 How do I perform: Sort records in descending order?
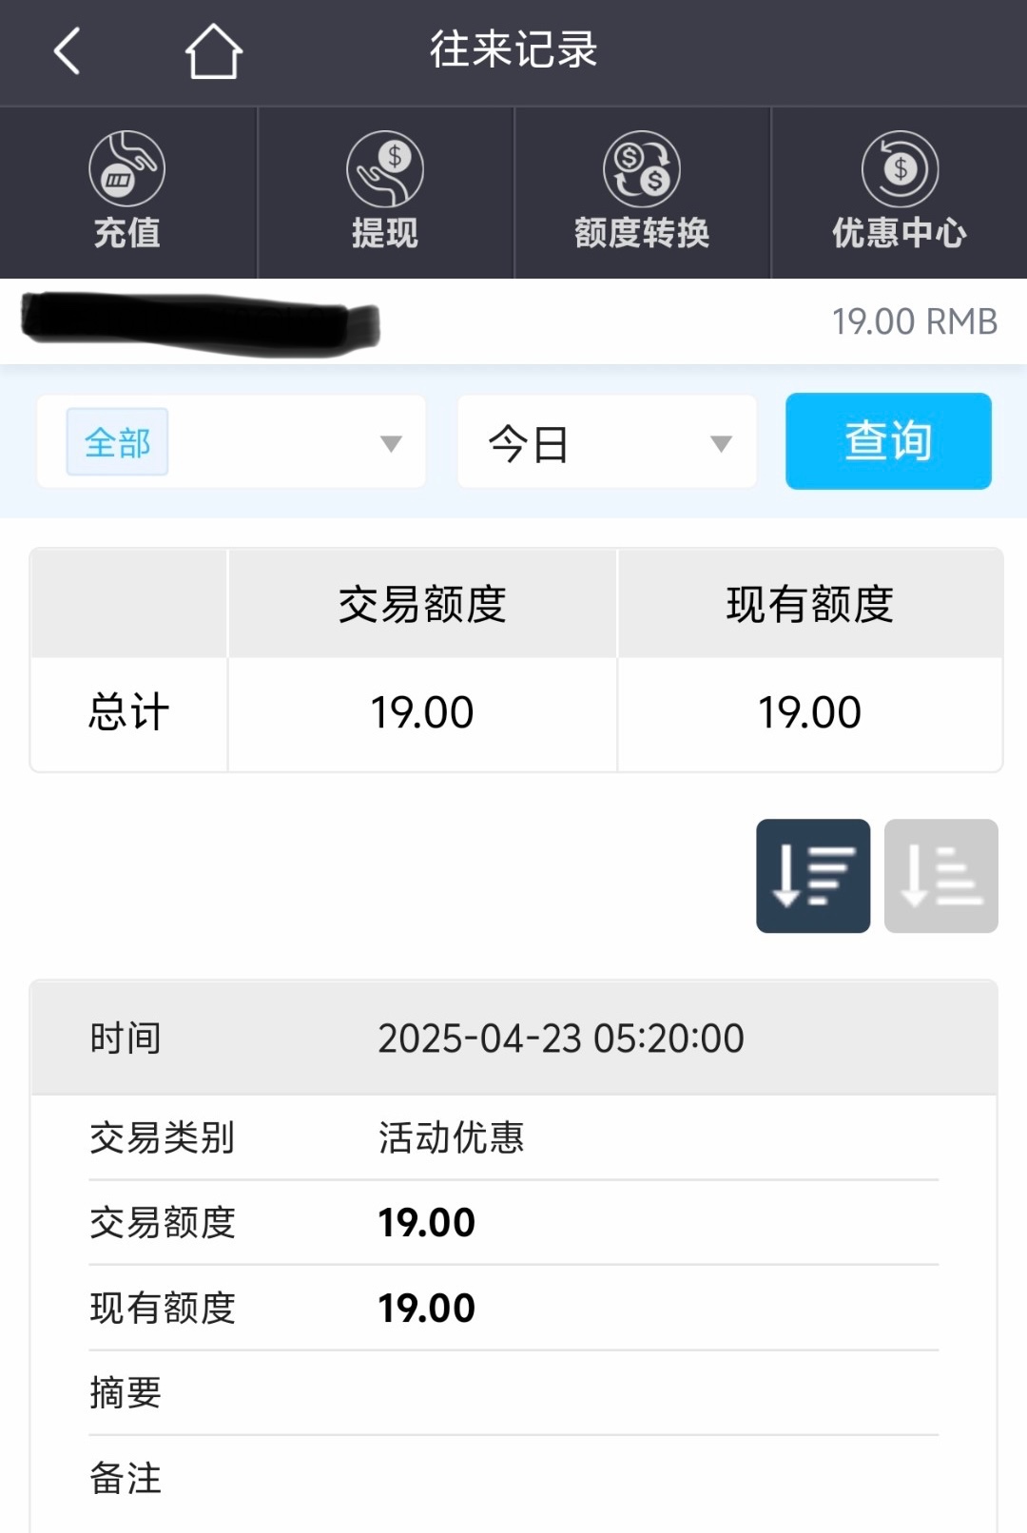(x=813, y=876)
